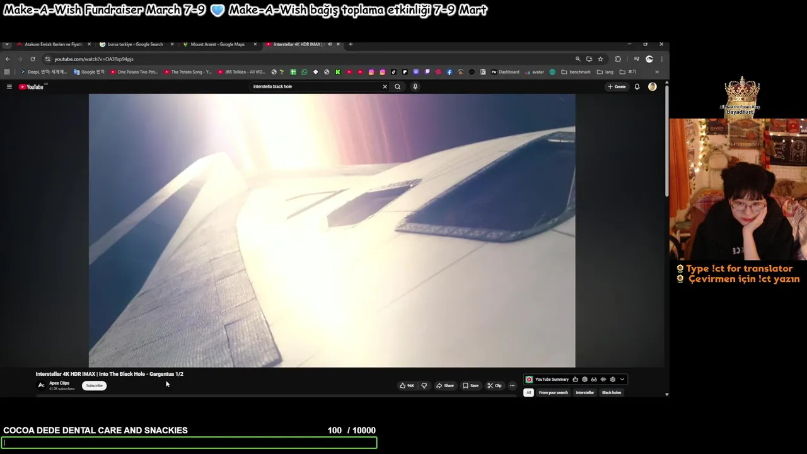Create a Clip of the video
The width and height of the screenshot is (807, 454).
tap(494, 385)
